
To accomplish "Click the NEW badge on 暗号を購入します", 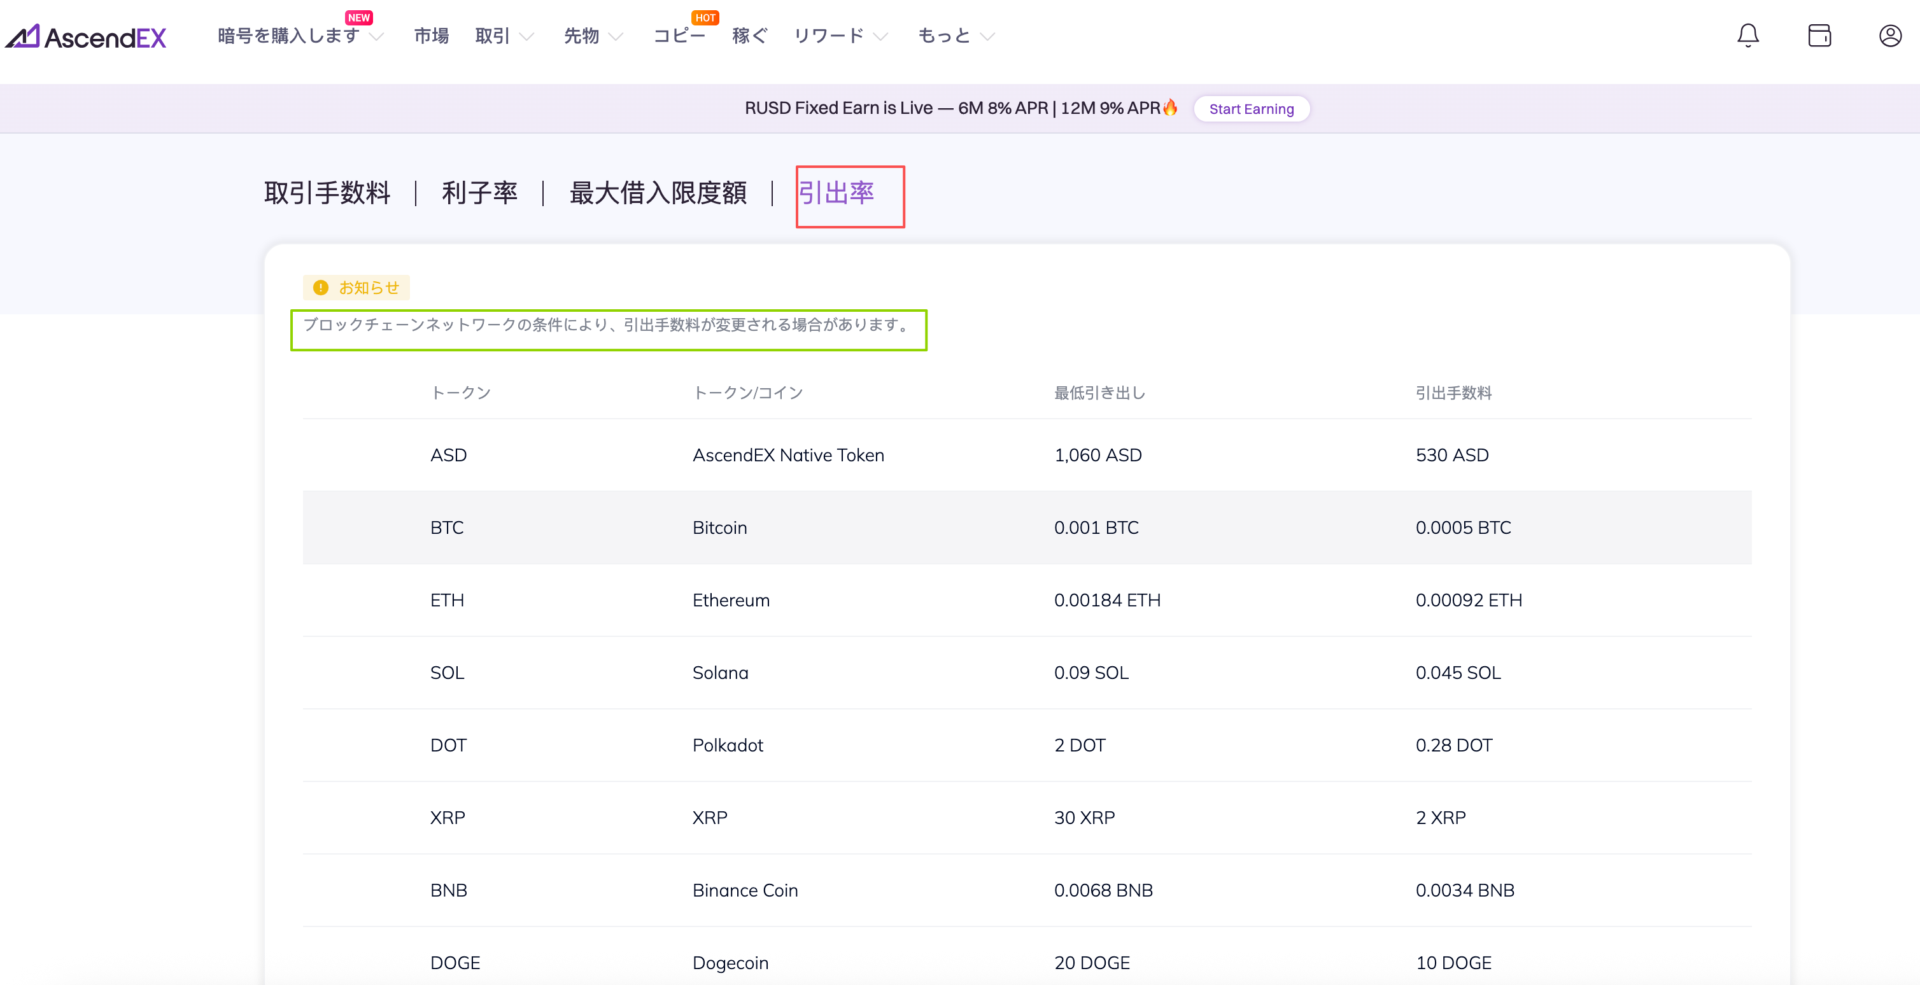I will (358, 18).
